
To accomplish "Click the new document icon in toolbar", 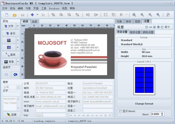I will pyautogui.click(x=6, y=15).
